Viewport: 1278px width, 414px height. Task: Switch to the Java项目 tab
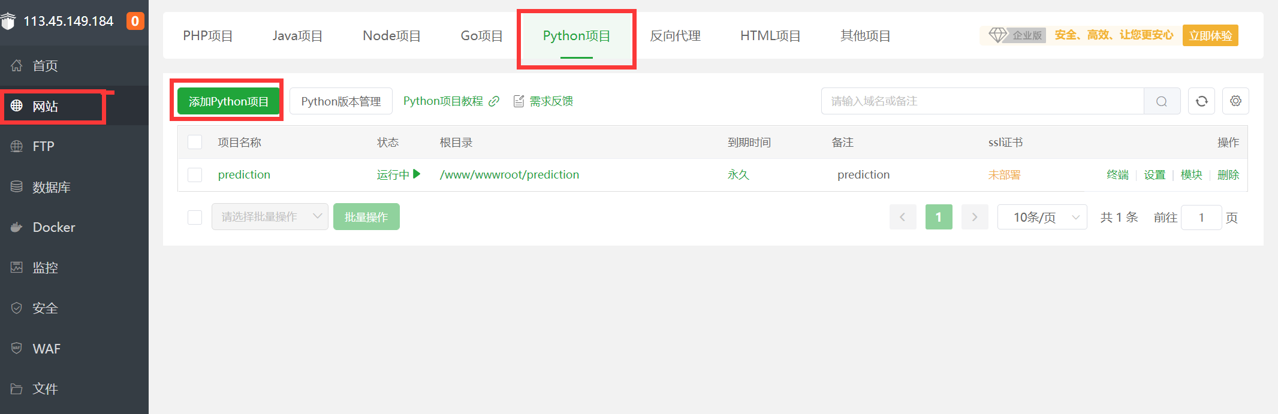[x=297, y=36]
